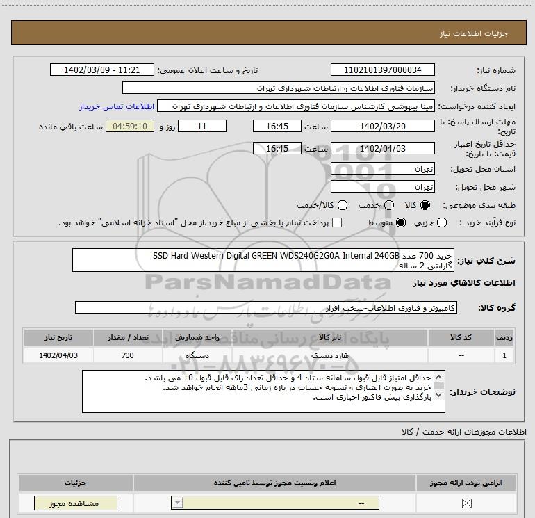535x518 pixels.
Task: Click the تاریخ نیاز column header
Action: (x=58, y=337)
